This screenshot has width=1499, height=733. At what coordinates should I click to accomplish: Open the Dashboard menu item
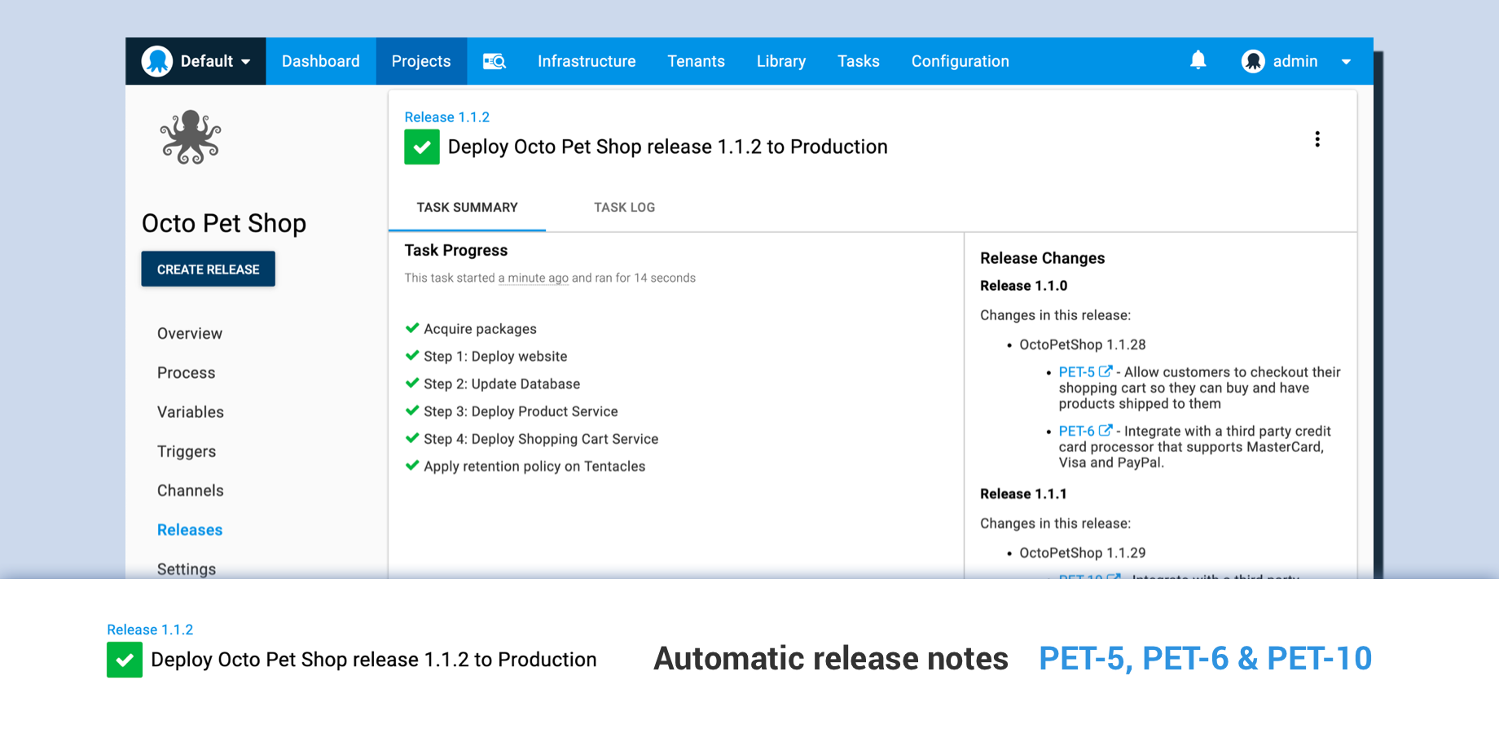click(x=321, y=61)
